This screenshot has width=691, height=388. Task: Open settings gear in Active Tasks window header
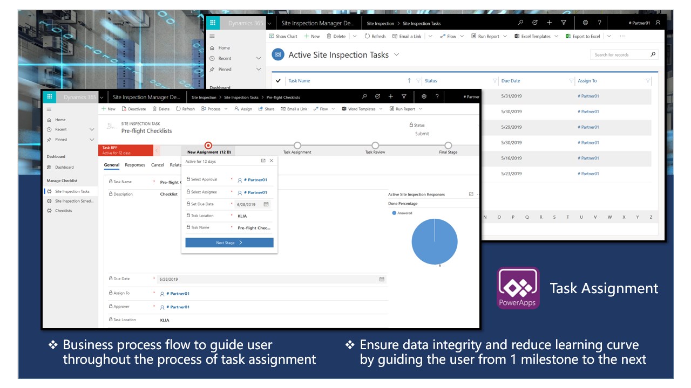point(585,23)
